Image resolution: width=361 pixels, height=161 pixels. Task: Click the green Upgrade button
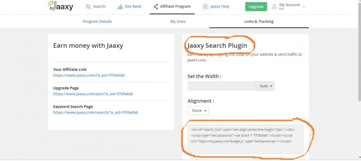click(256, 7)
